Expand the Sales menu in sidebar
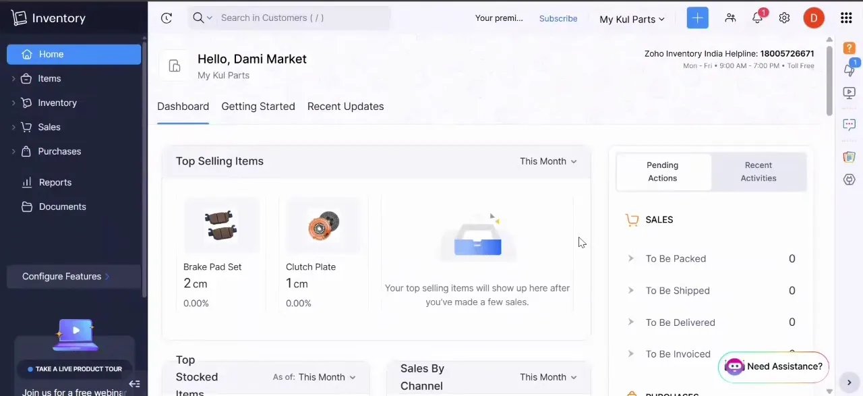The image size is (863, 396). click(13, 127)
